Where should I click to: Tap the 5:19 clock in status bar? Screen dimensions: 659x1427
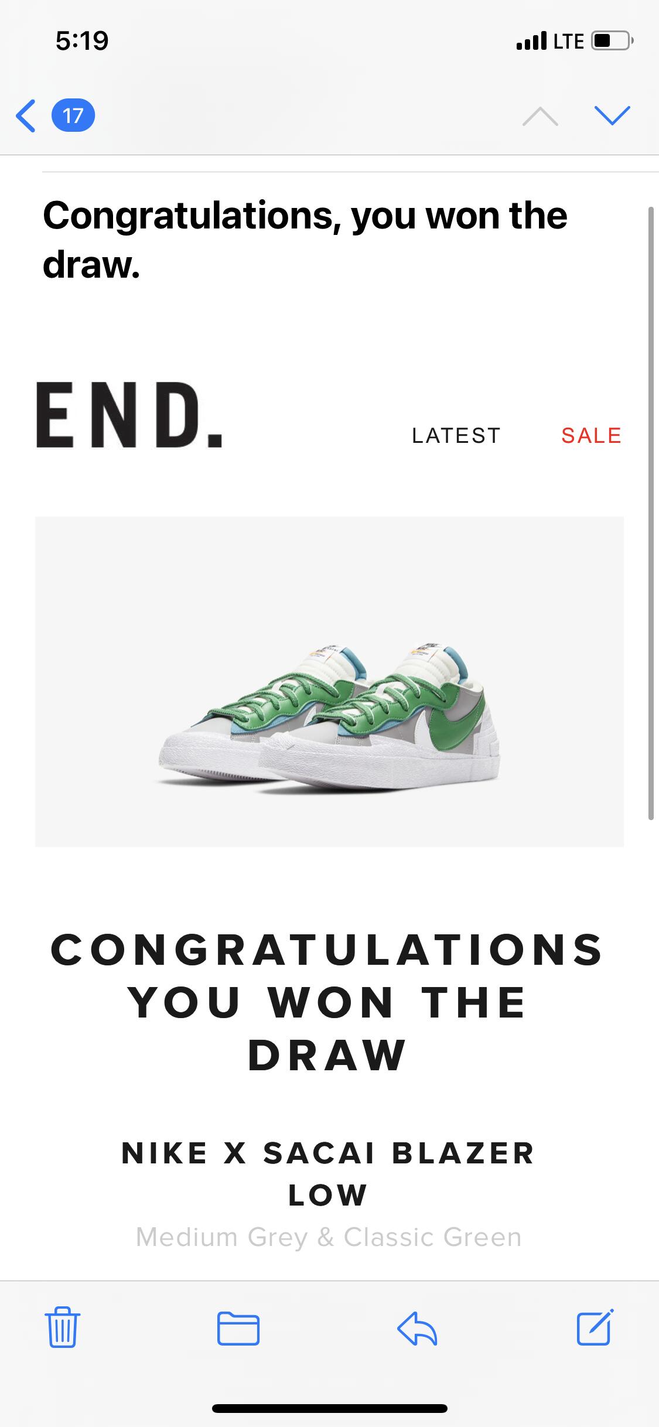[x=82, y=40]
